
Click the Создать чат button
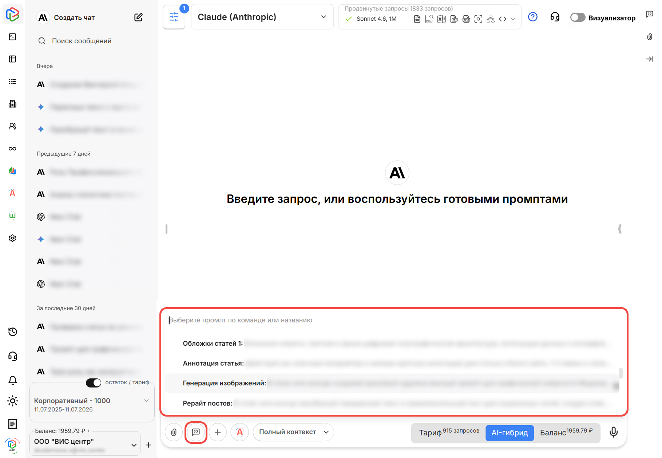tap(74, 17)
